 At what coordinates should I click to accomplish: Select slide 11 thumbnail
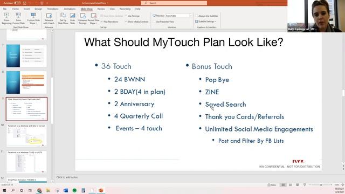click(x=26, y=162)
